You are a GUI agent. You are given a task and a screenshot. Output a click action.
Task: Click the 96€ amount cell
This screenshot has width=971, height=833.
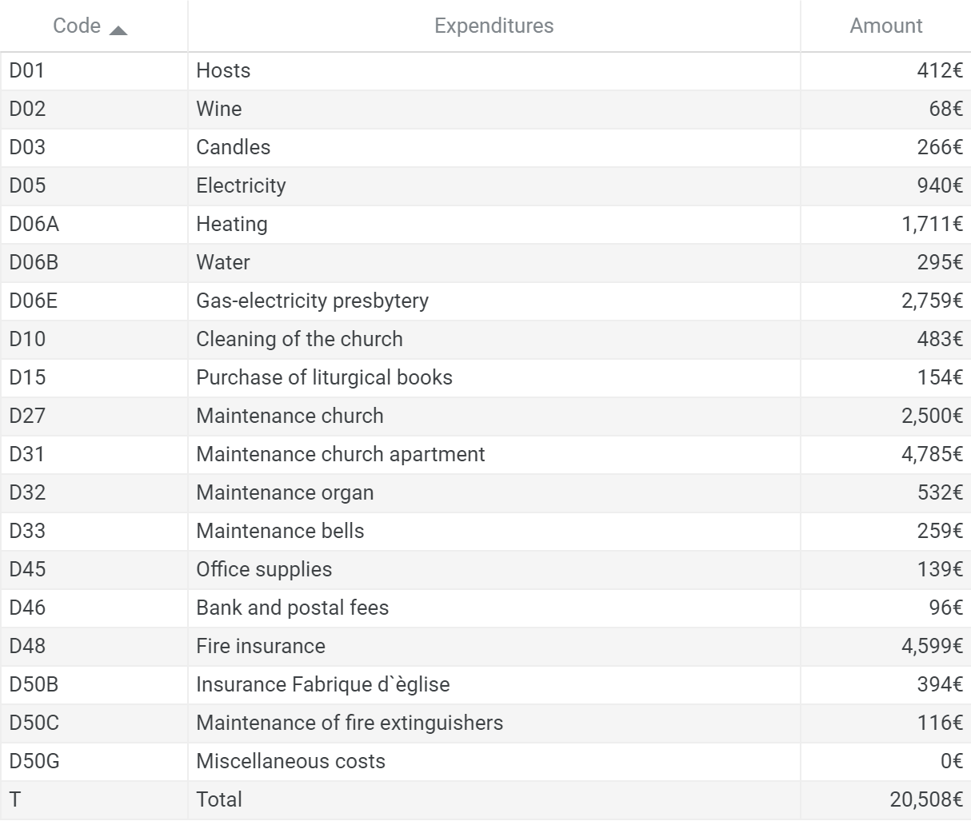coord(885,608)
